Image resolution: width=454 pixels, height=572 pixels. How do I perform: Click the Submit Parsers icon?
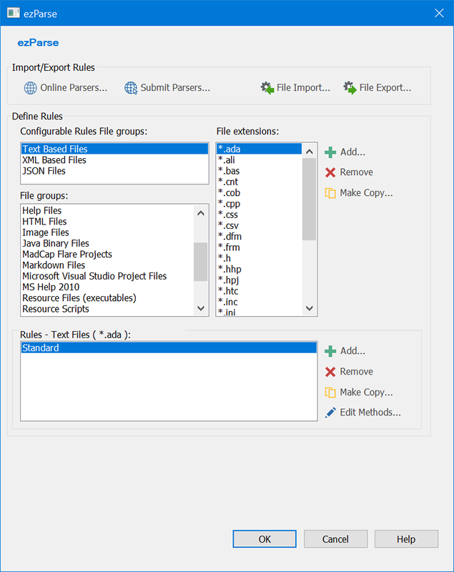tap(131, 88)
